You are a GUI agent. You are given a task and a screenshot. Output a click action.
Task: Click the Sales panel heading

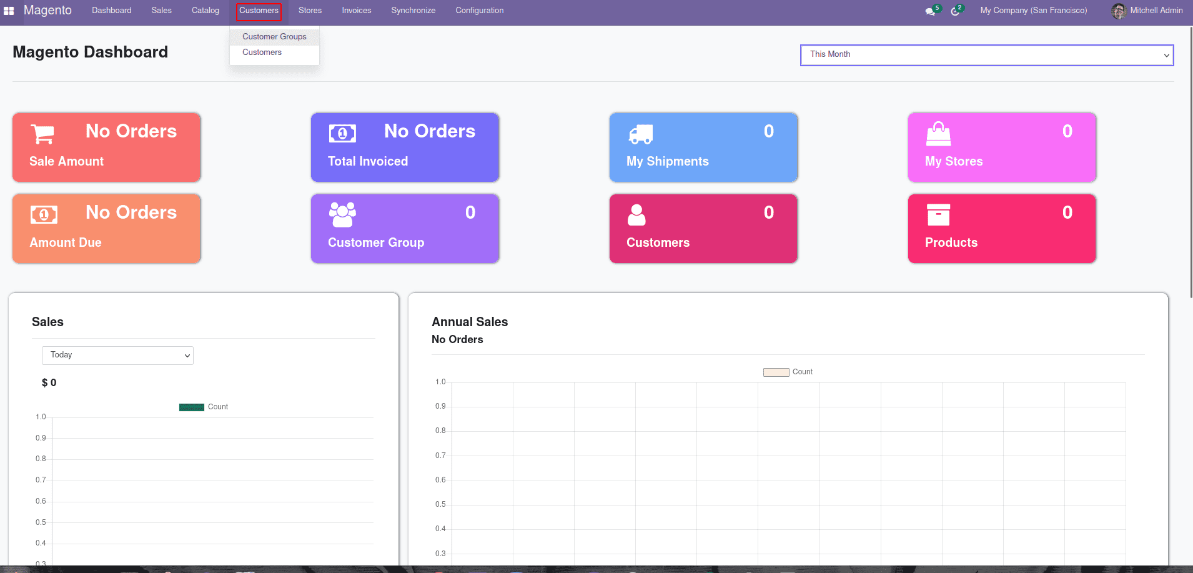[x=47, y=322]
